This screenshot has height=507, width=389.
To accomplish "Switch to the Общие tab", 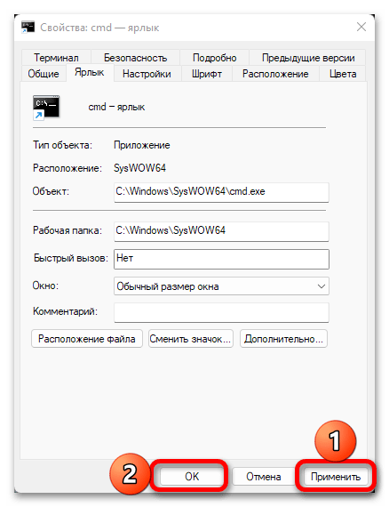I will point(44,74).
